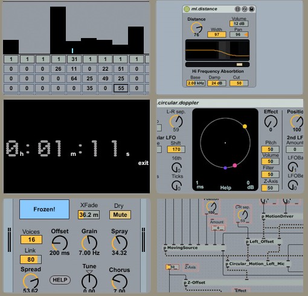308x296 pixels.
Task: Click the ml.distance hot-swap preset icon
Action: click(x=245, y=9)
